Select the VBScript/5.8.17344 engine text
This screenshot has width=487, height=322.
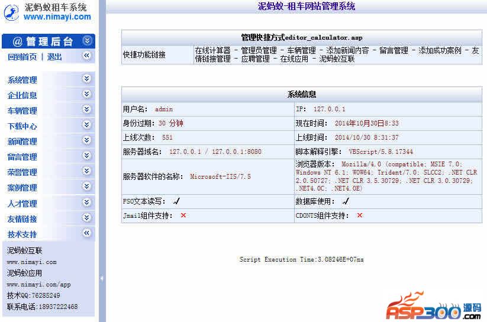click(x=380, y=152)
